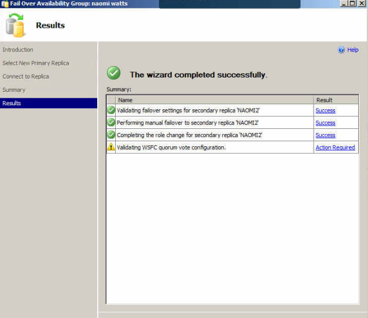
Task: Select the Results page in sidebar
Action: tap(49, 103)
